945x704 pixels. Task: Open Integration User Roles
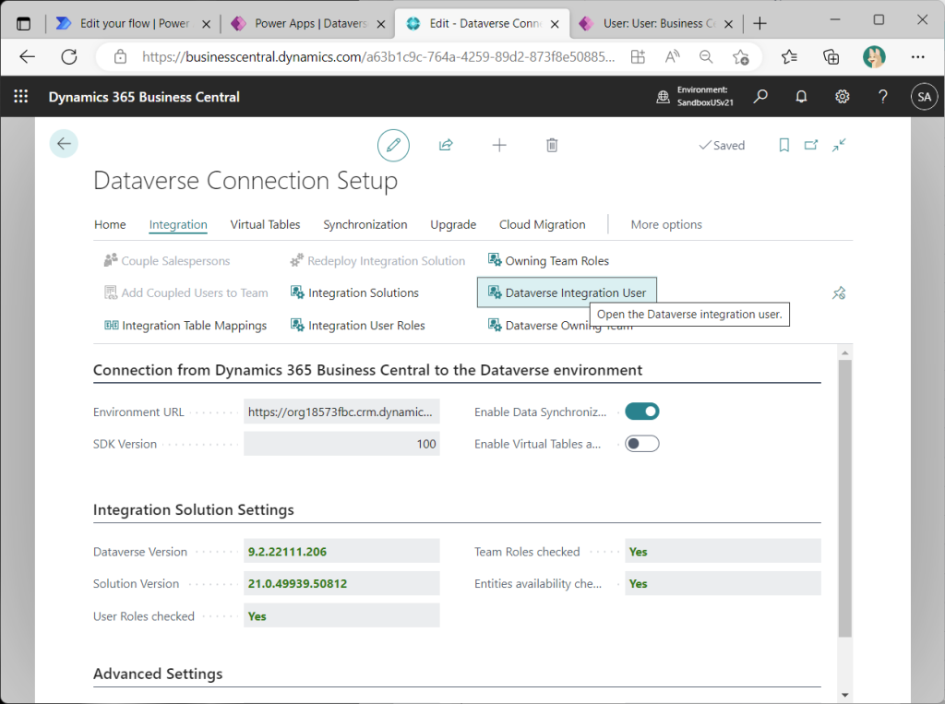point(358,326)
